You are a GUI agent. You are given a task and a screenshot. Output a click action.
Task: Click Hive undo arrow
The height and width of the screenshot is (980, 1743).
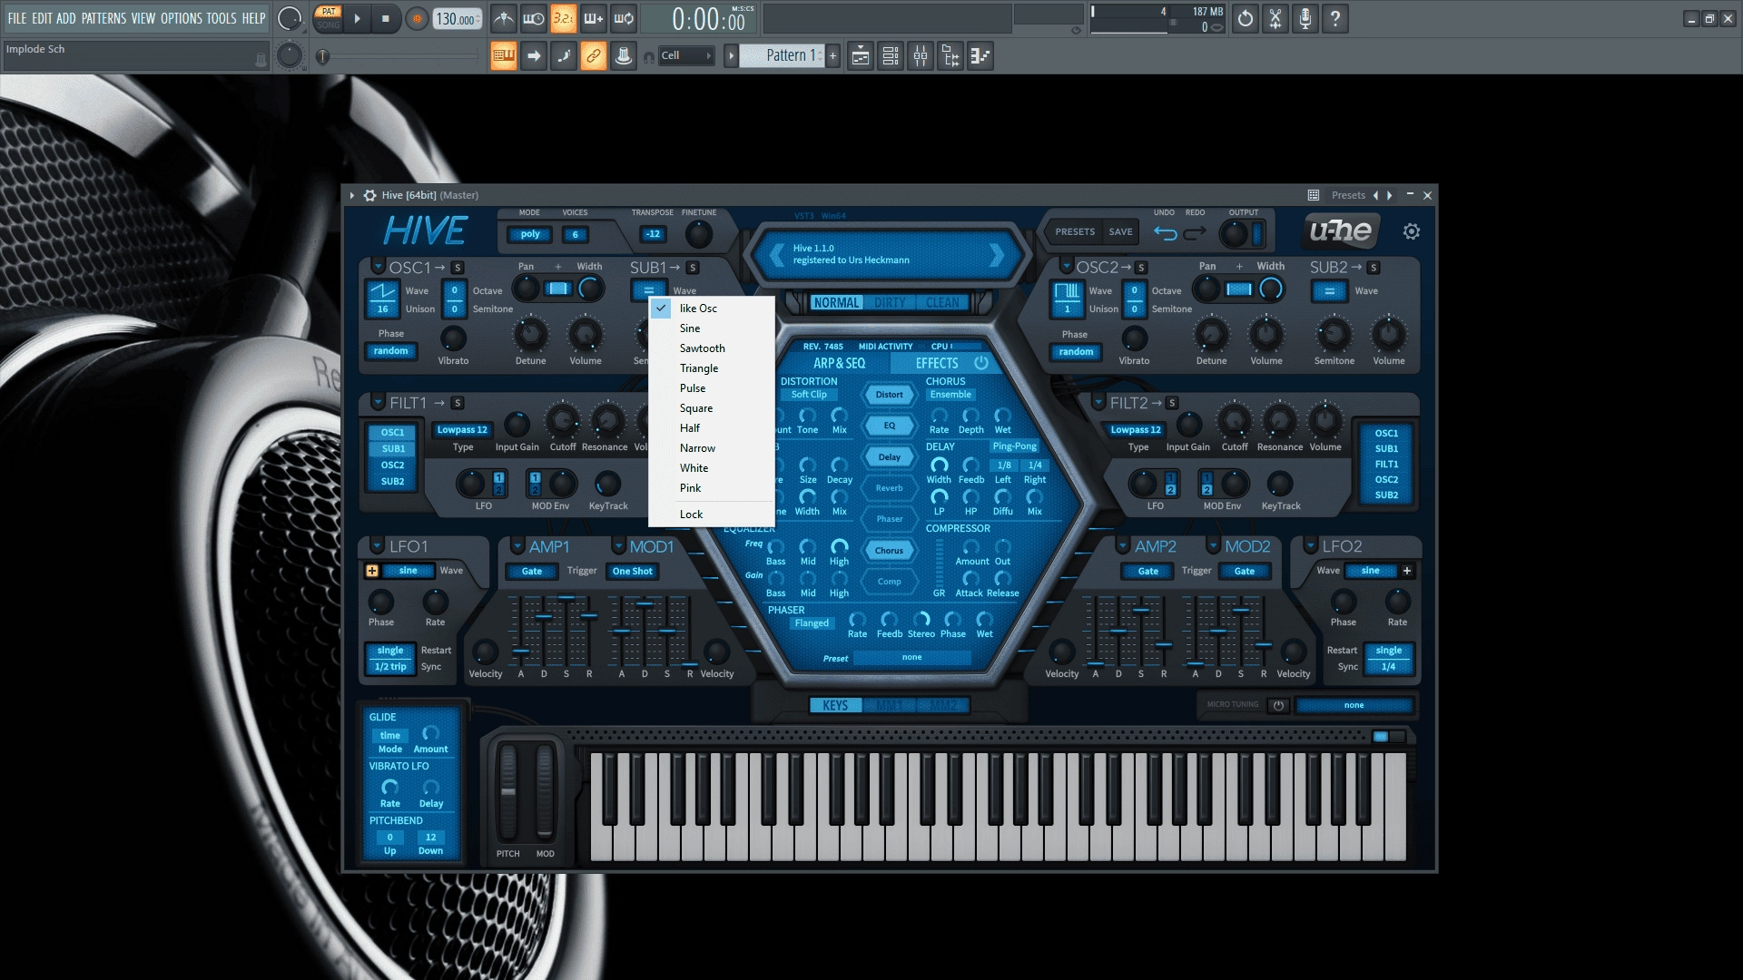coord(1166,233)
